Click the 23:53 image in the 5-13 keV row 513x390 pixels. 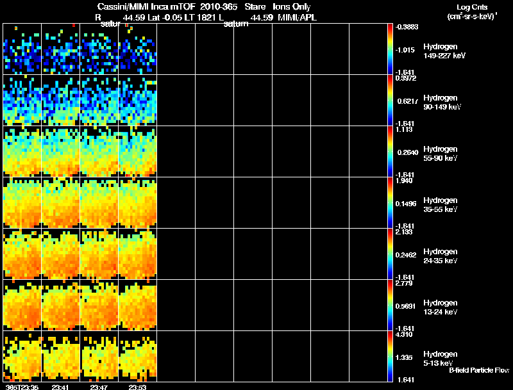(x=138, y=356)
